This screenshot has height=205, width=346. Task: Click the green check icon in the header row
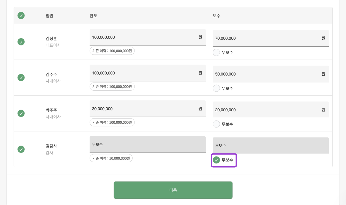pyautogui.click(x=21, y=16)
